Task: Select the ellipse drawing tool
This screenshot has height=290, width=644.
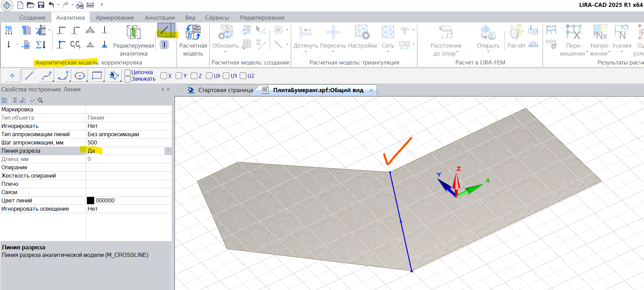Action: tap(80, 76)
